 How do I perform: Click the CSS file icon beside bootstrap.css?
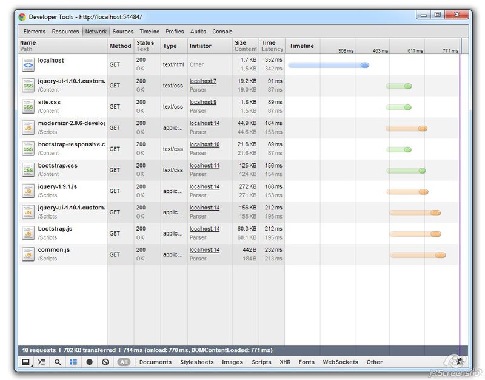(x=27, y=169)
